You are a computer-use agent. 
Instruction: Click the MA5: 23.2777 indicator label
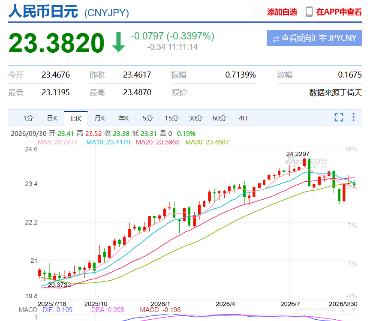pos(57,142)
